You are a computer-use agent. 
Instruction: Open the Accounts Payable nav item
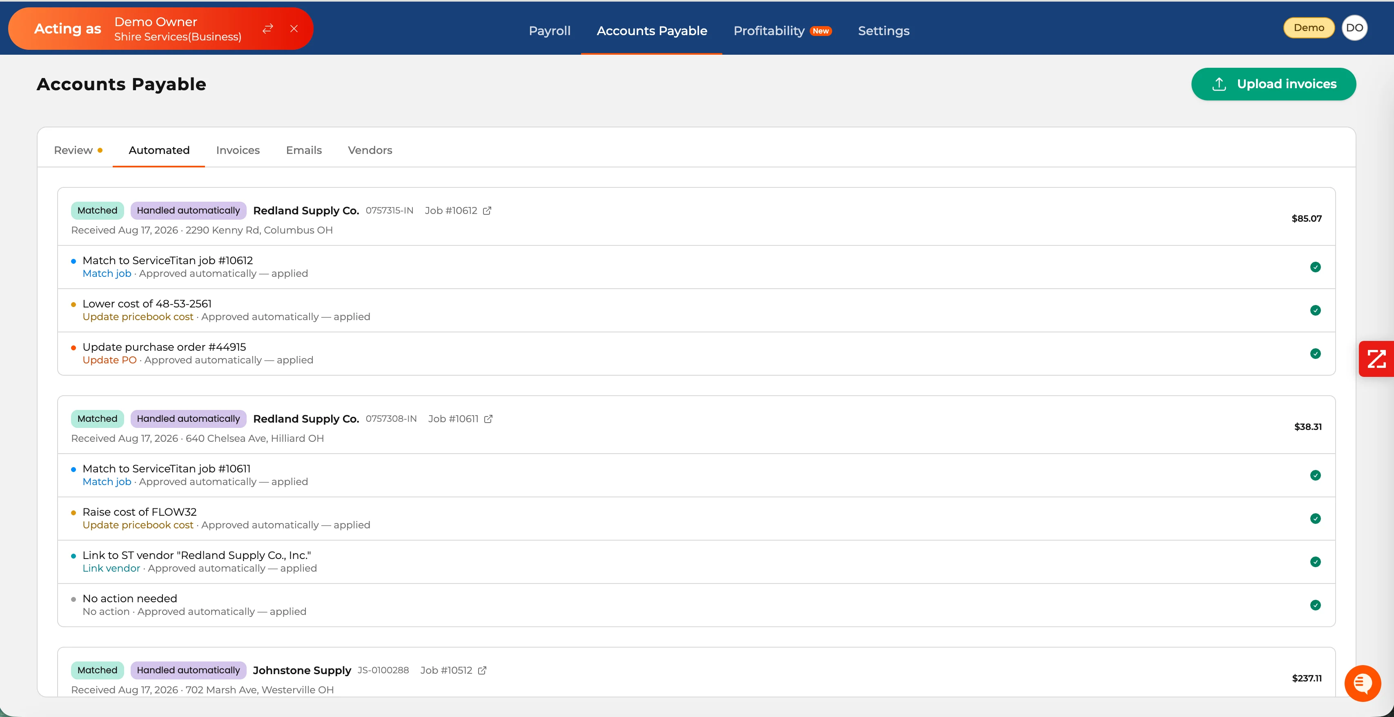pyautogui.click(x=652, y=31)
